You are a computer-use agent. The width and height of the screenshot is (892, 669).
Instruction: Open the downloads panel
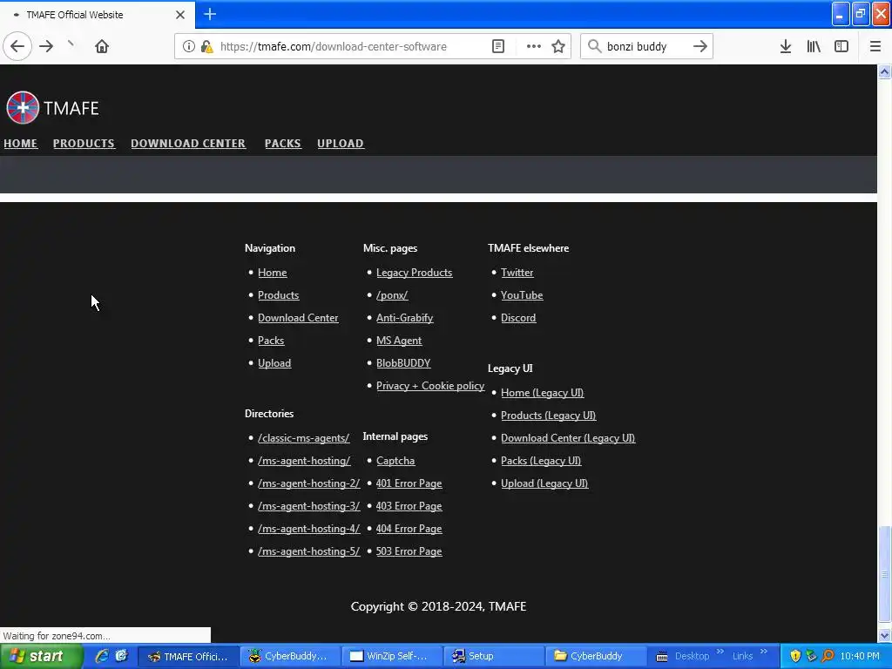click(786, 47)
